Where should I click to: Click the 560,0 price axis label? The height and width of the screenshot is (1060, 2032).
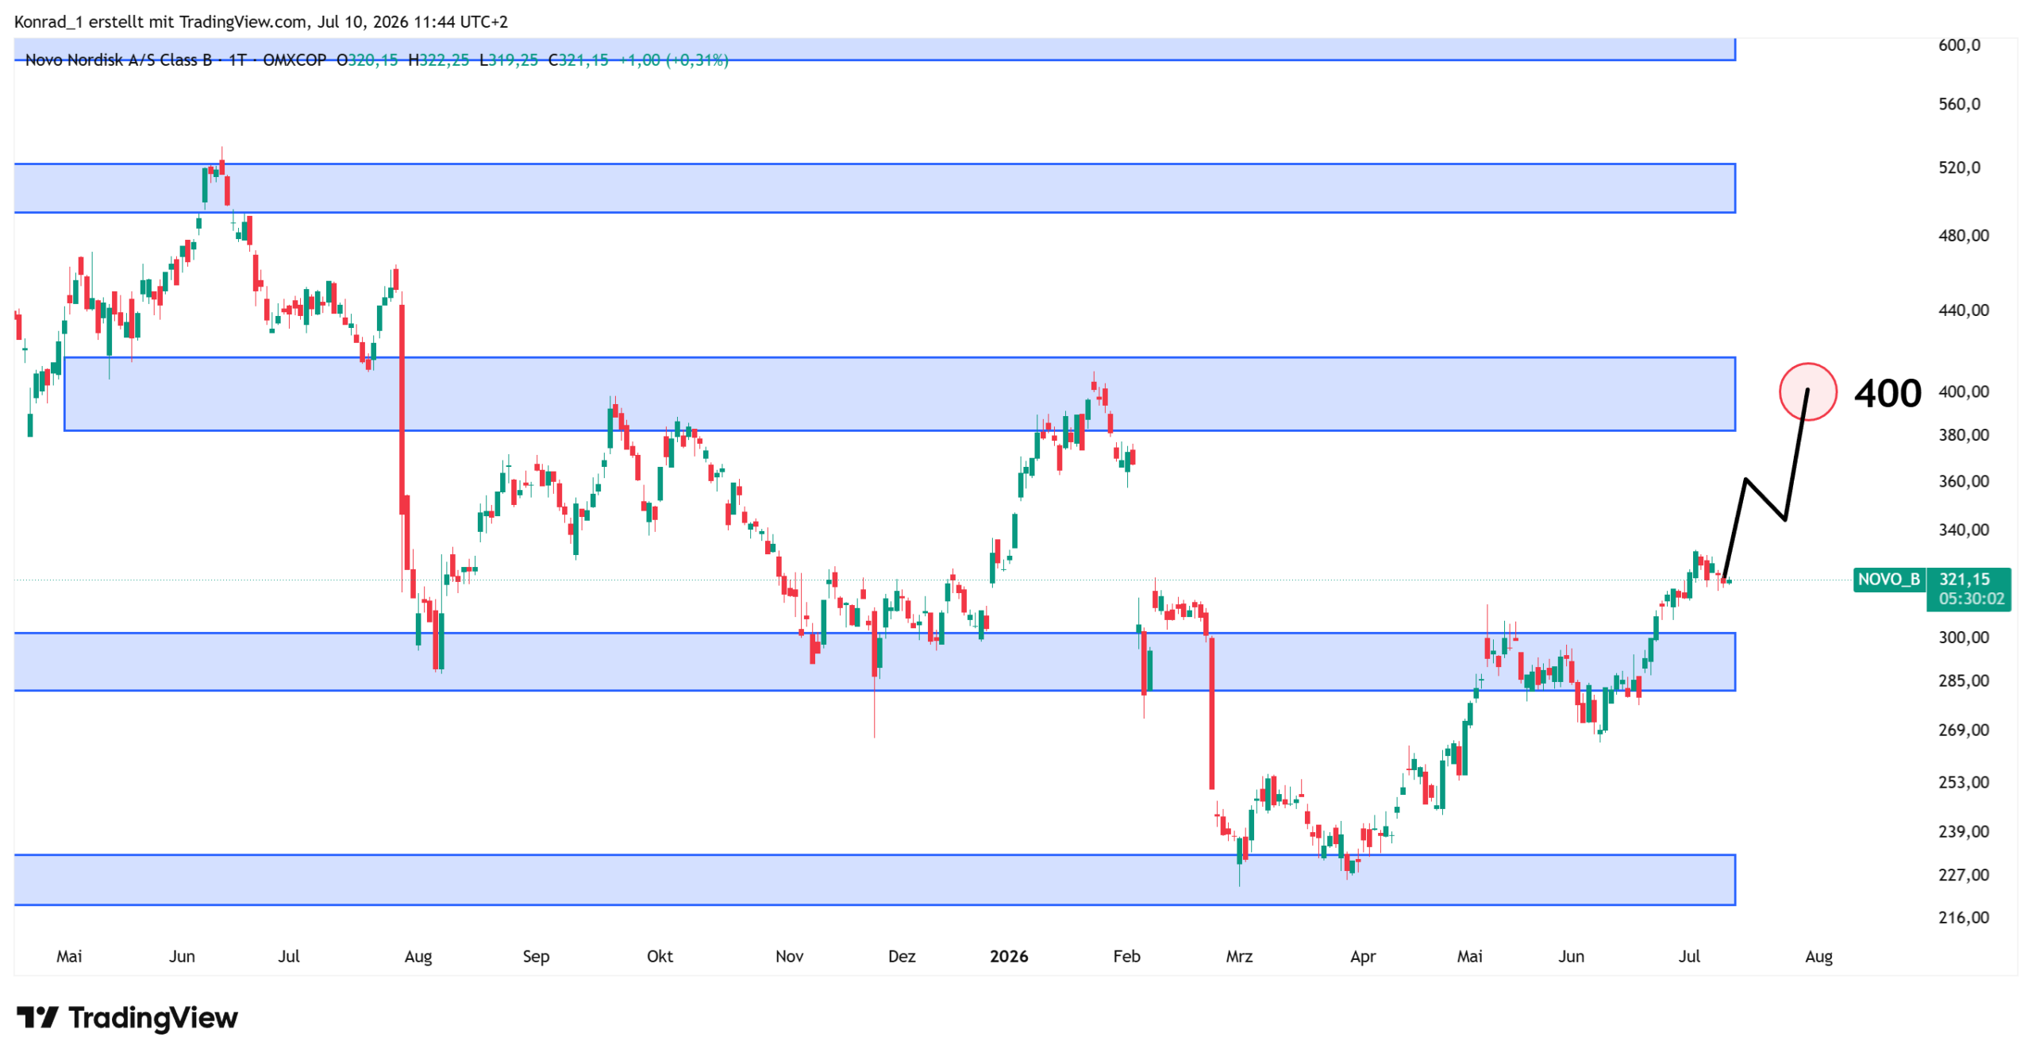(x=1959, y=104)
